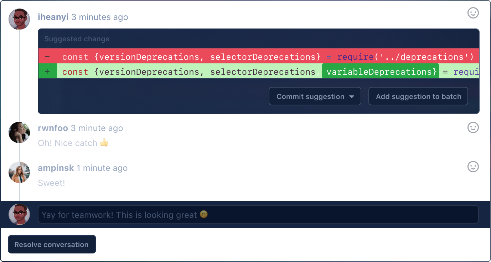
Task: Open rwnfoo's profile via username
Action: click(x=53, y=128)
